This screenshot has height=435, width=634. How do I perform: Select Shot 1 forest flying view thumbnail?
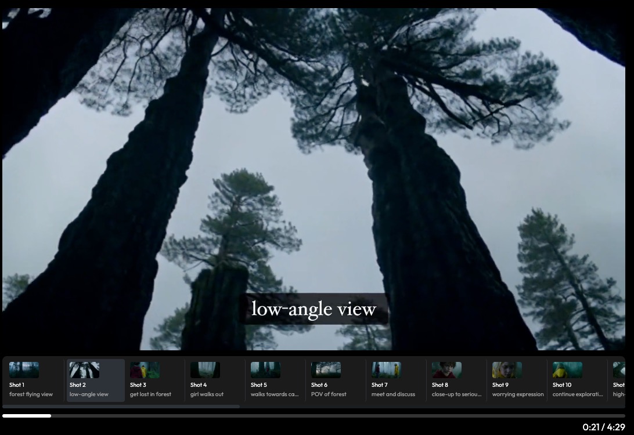tap(24, 370)
